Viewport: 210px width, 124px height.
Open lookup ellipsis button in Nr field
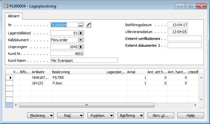pos(81,25)
